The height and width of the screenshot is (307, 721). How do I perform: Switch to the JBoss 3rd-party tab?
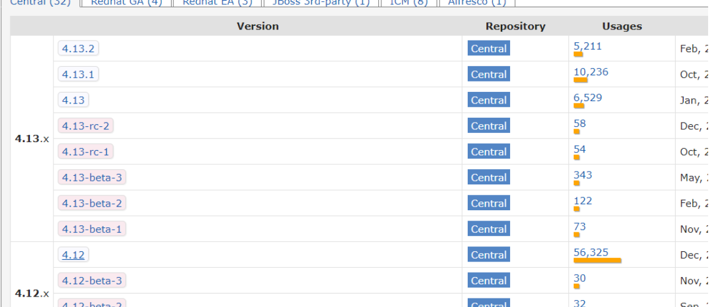pos(321,2)
